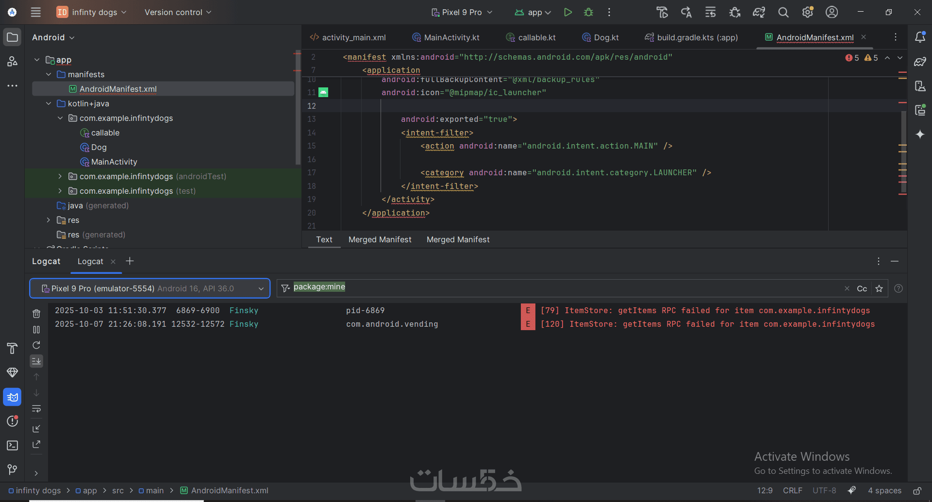Open the Problems tool window icon
This screenshot has width=932, height=502.
pos(12,421)
